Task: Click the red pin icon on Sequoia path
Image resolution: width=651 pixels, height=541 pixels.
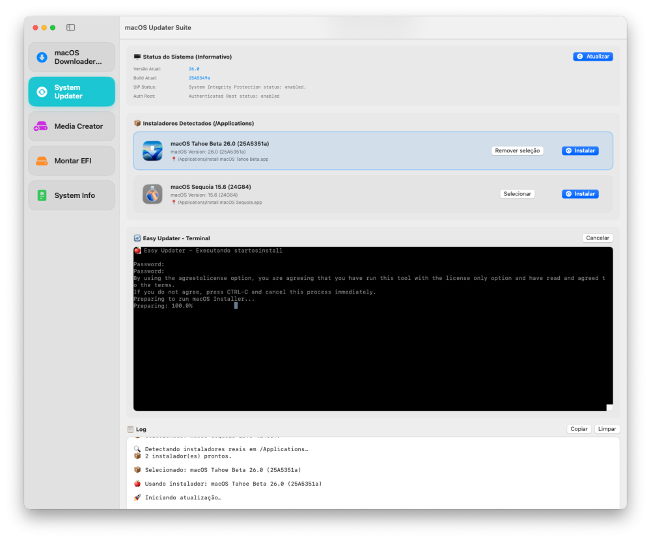Action: tap(174, 202)
